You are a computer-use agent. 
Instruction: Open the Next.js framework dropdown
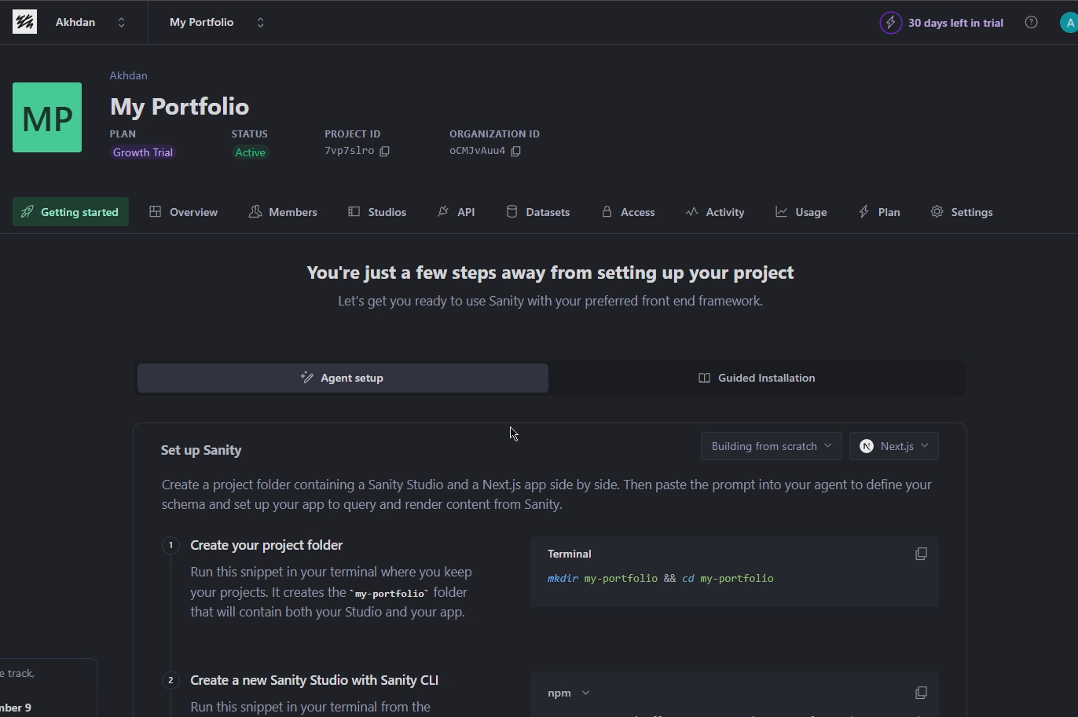(x=893, y=446)
